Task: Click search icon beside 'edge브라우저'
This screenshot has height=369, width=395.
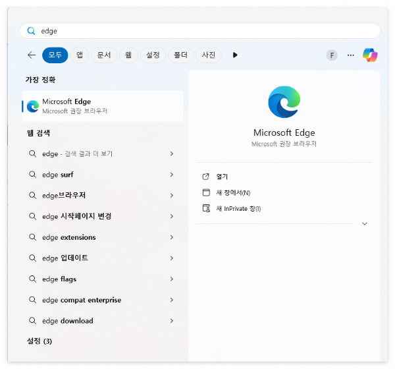Action: click(32, 195)
